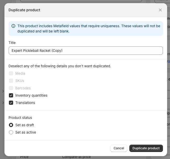Viewport: 170px width, 159px height.
Task: Confirm with the dark Duplicate product button
Action: pyautogui.click(x=146, y=148)
